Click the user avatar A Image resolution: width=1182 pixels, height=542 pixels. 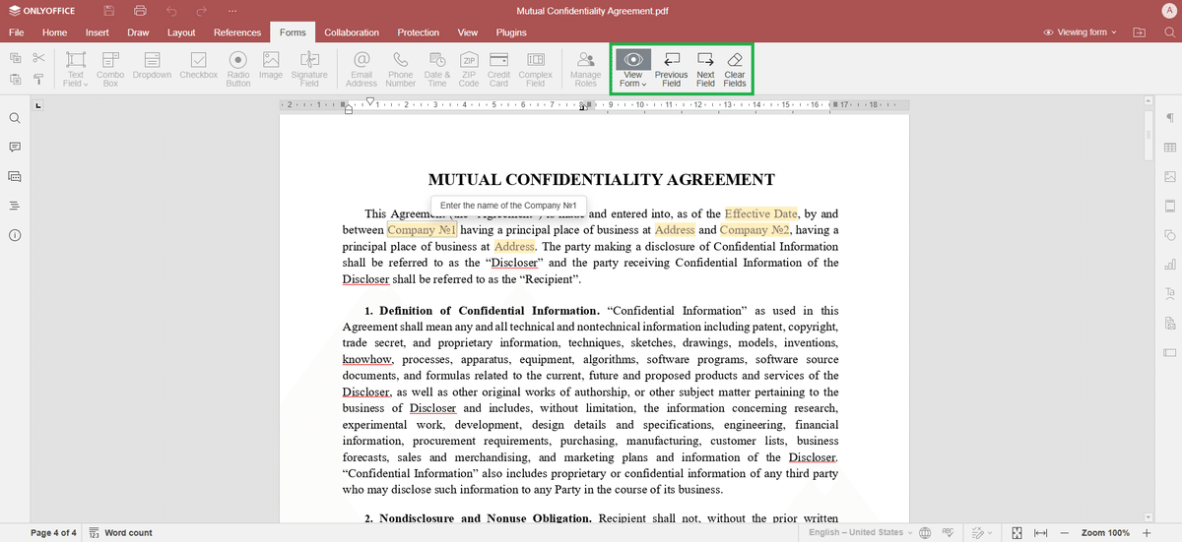1168,11
